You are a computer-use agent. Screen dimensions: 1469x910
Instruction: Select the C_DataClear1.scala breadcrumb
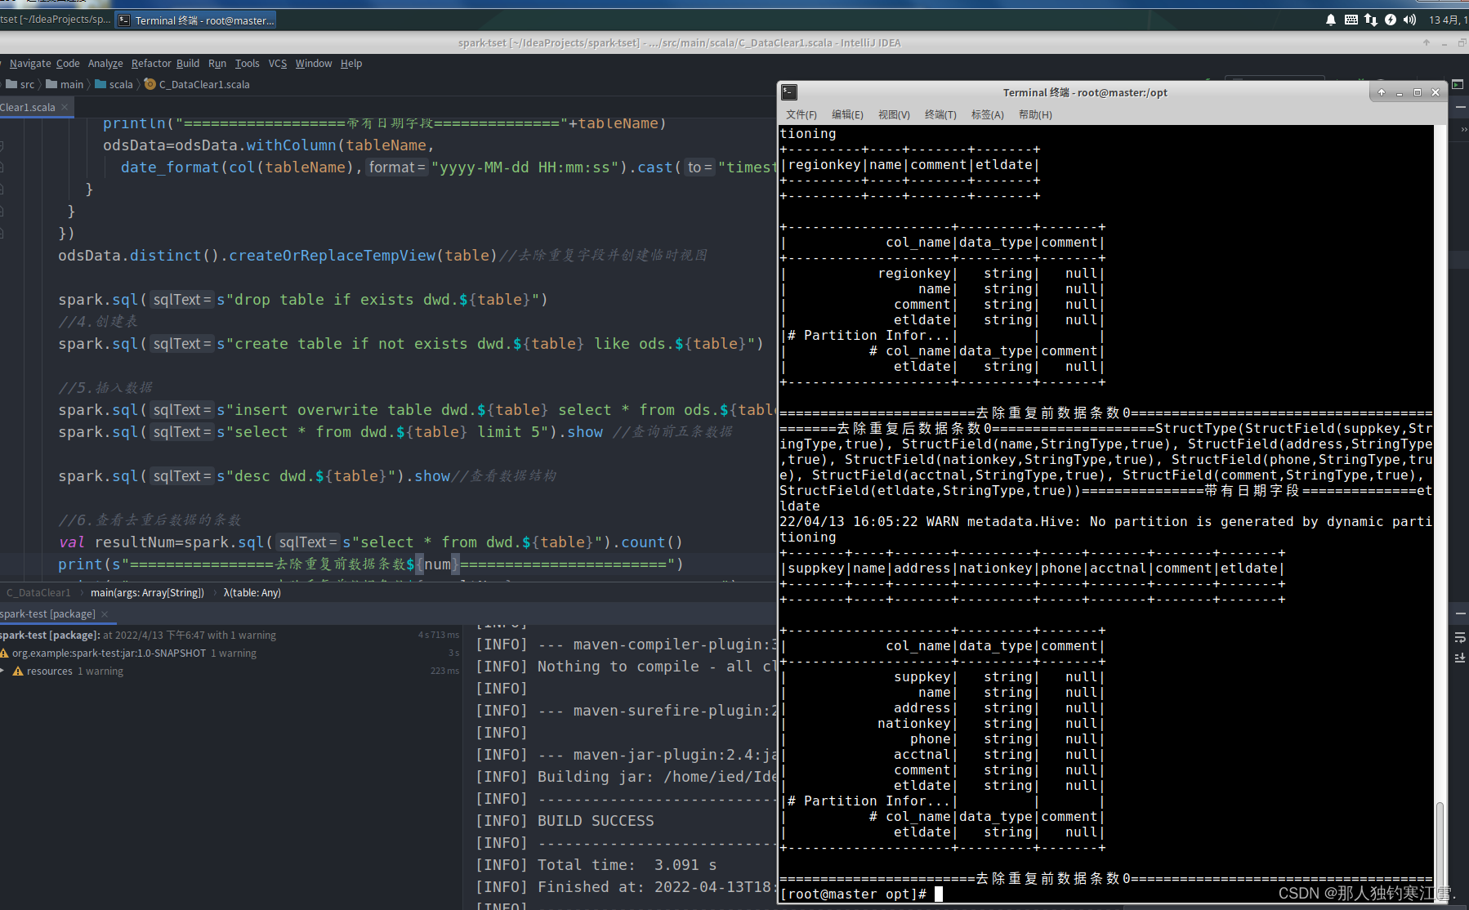tap(197, 84)
